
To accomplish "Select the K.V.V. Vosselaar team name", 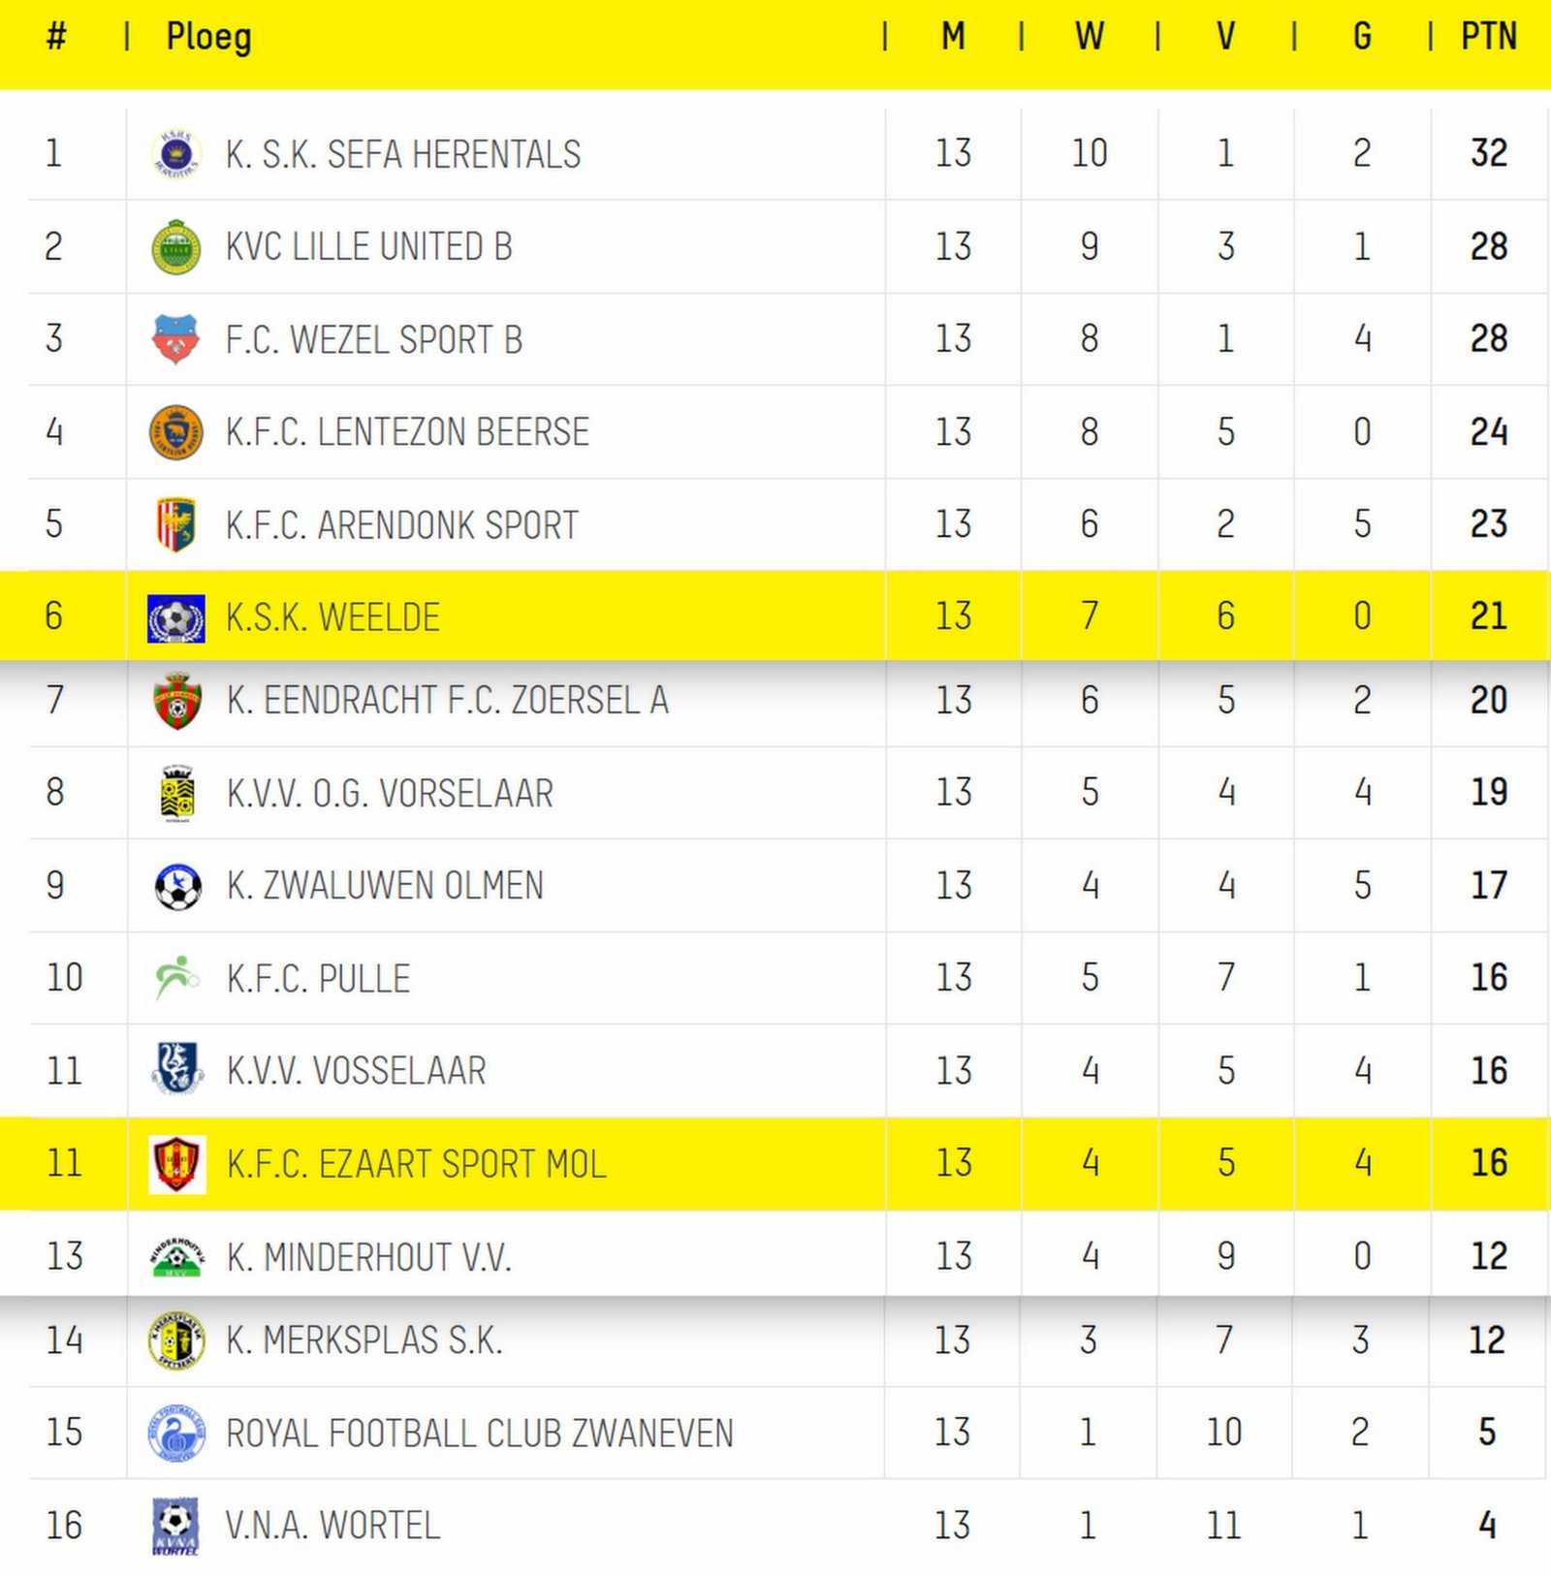I will [357, 1071].
